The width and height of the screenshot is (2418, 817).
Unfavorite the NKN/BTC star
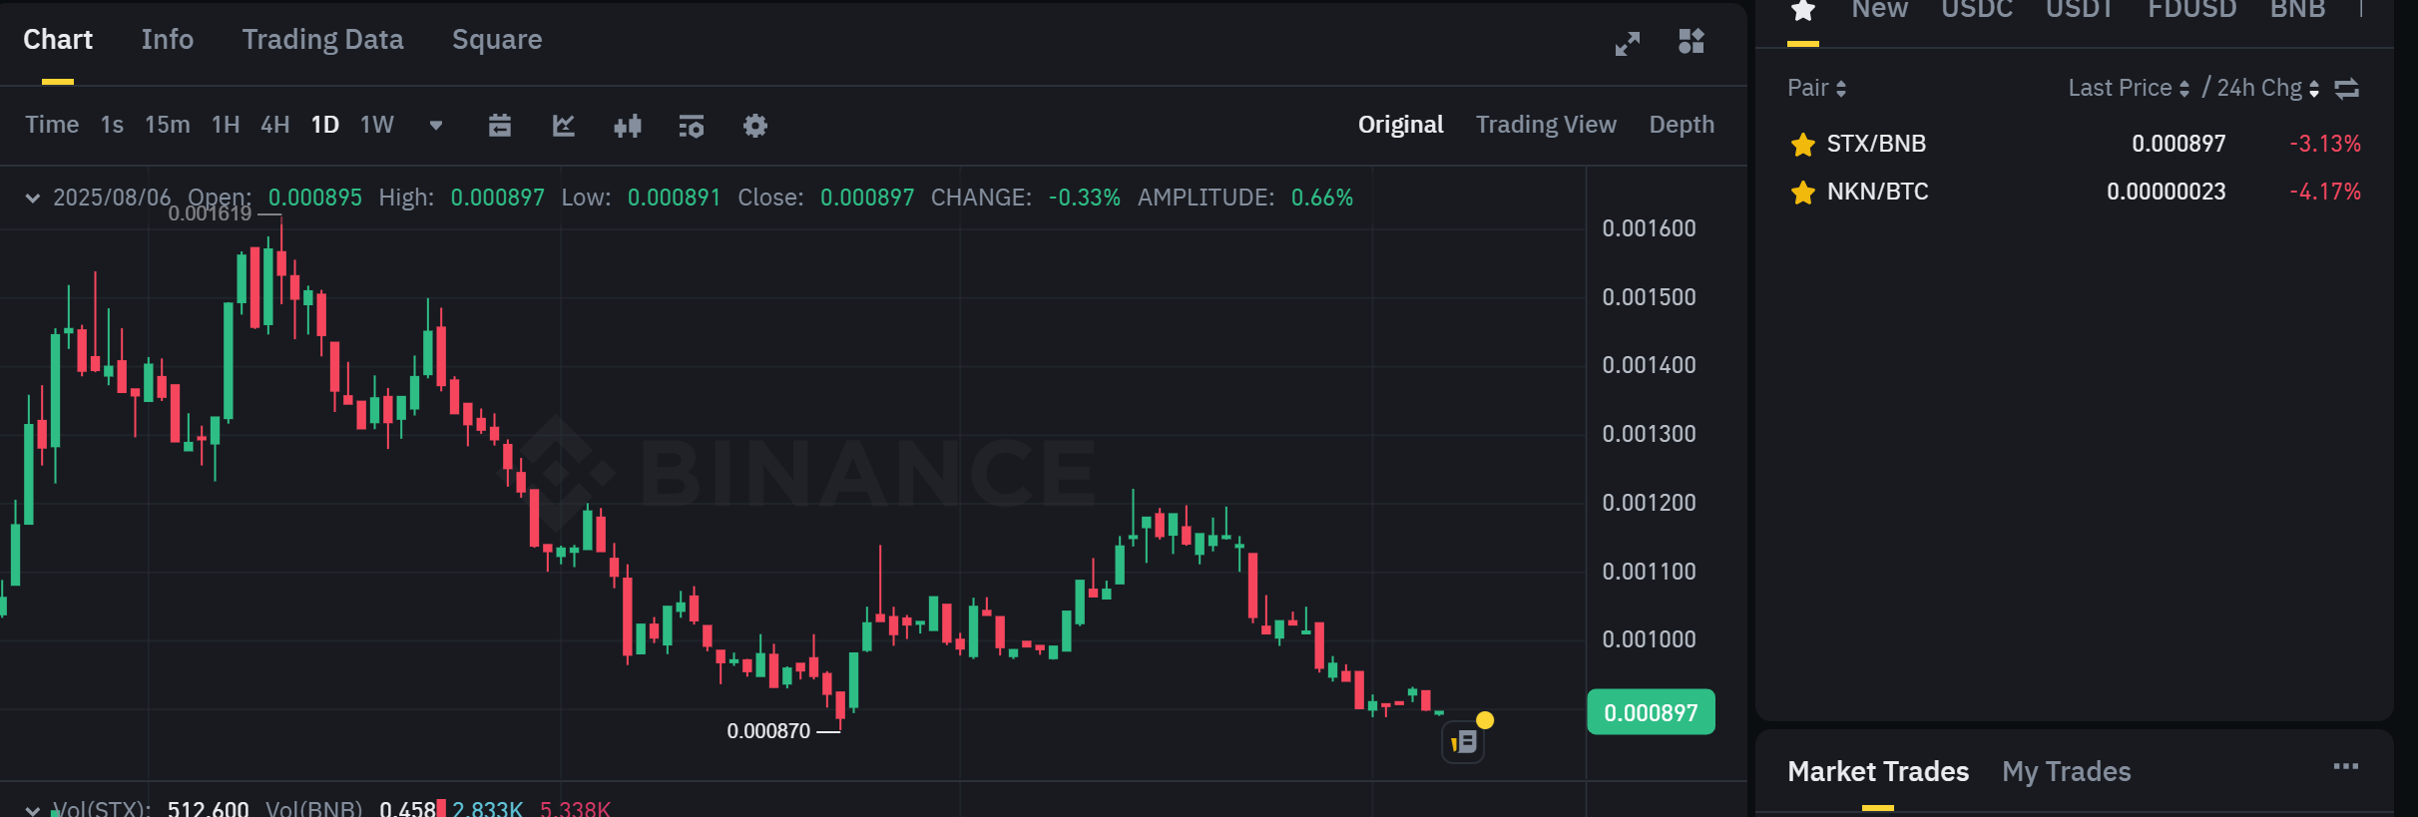pyautogui.click(x=1803, y=193)
